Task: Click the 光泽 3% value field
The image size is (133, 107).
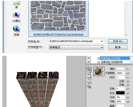Action: [120, 97]
